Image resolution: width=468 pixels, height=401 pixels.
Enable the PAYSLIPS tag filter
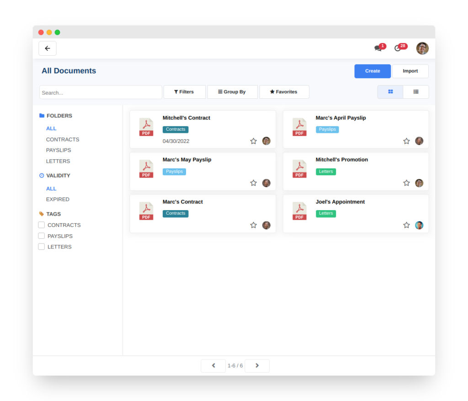tap(41, 236)
